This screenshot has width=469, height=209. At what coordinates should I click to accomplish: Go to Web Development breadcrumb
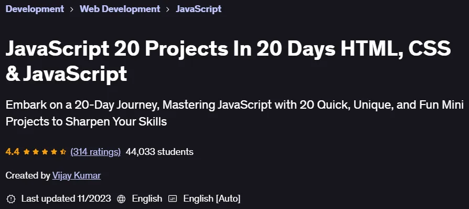pos(120,9)
